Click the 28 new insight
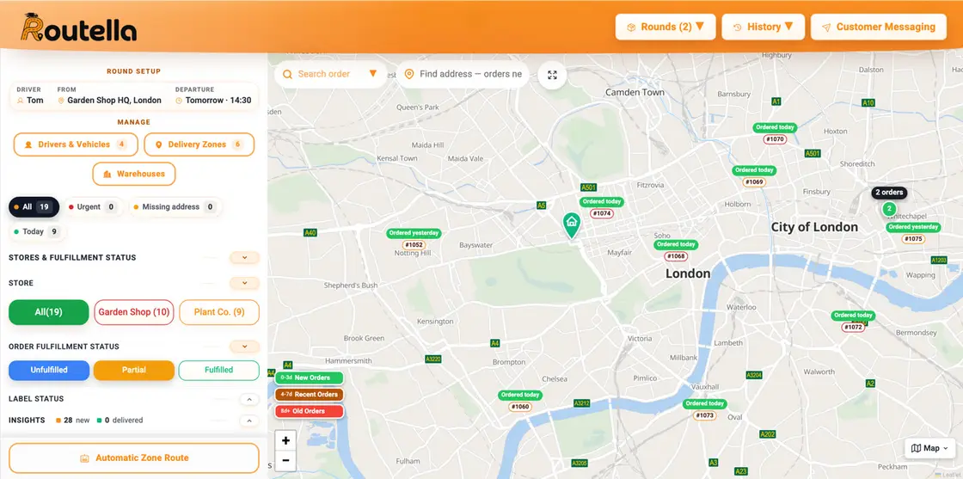The width and height of the screenshot is (963, 479). coord(72,421)
